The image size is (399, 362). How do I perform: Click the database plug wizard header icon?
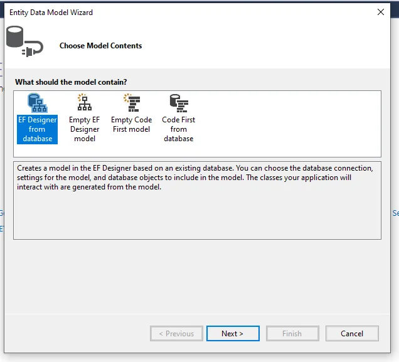coord(24,41)
